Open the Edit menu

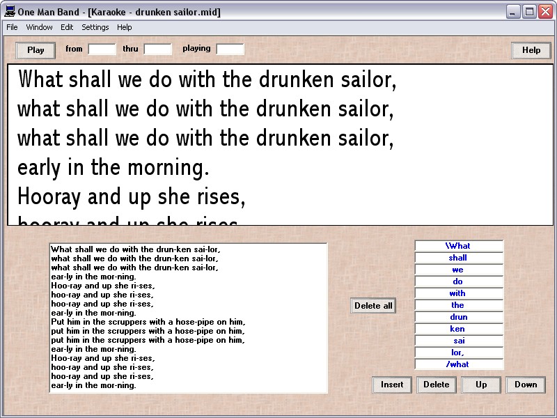[x=67, y=27]
